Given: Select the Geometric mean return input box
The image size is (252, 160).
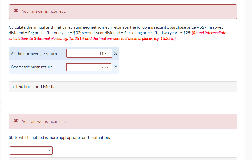Looking at the screenshot, I should pos(89,67).
